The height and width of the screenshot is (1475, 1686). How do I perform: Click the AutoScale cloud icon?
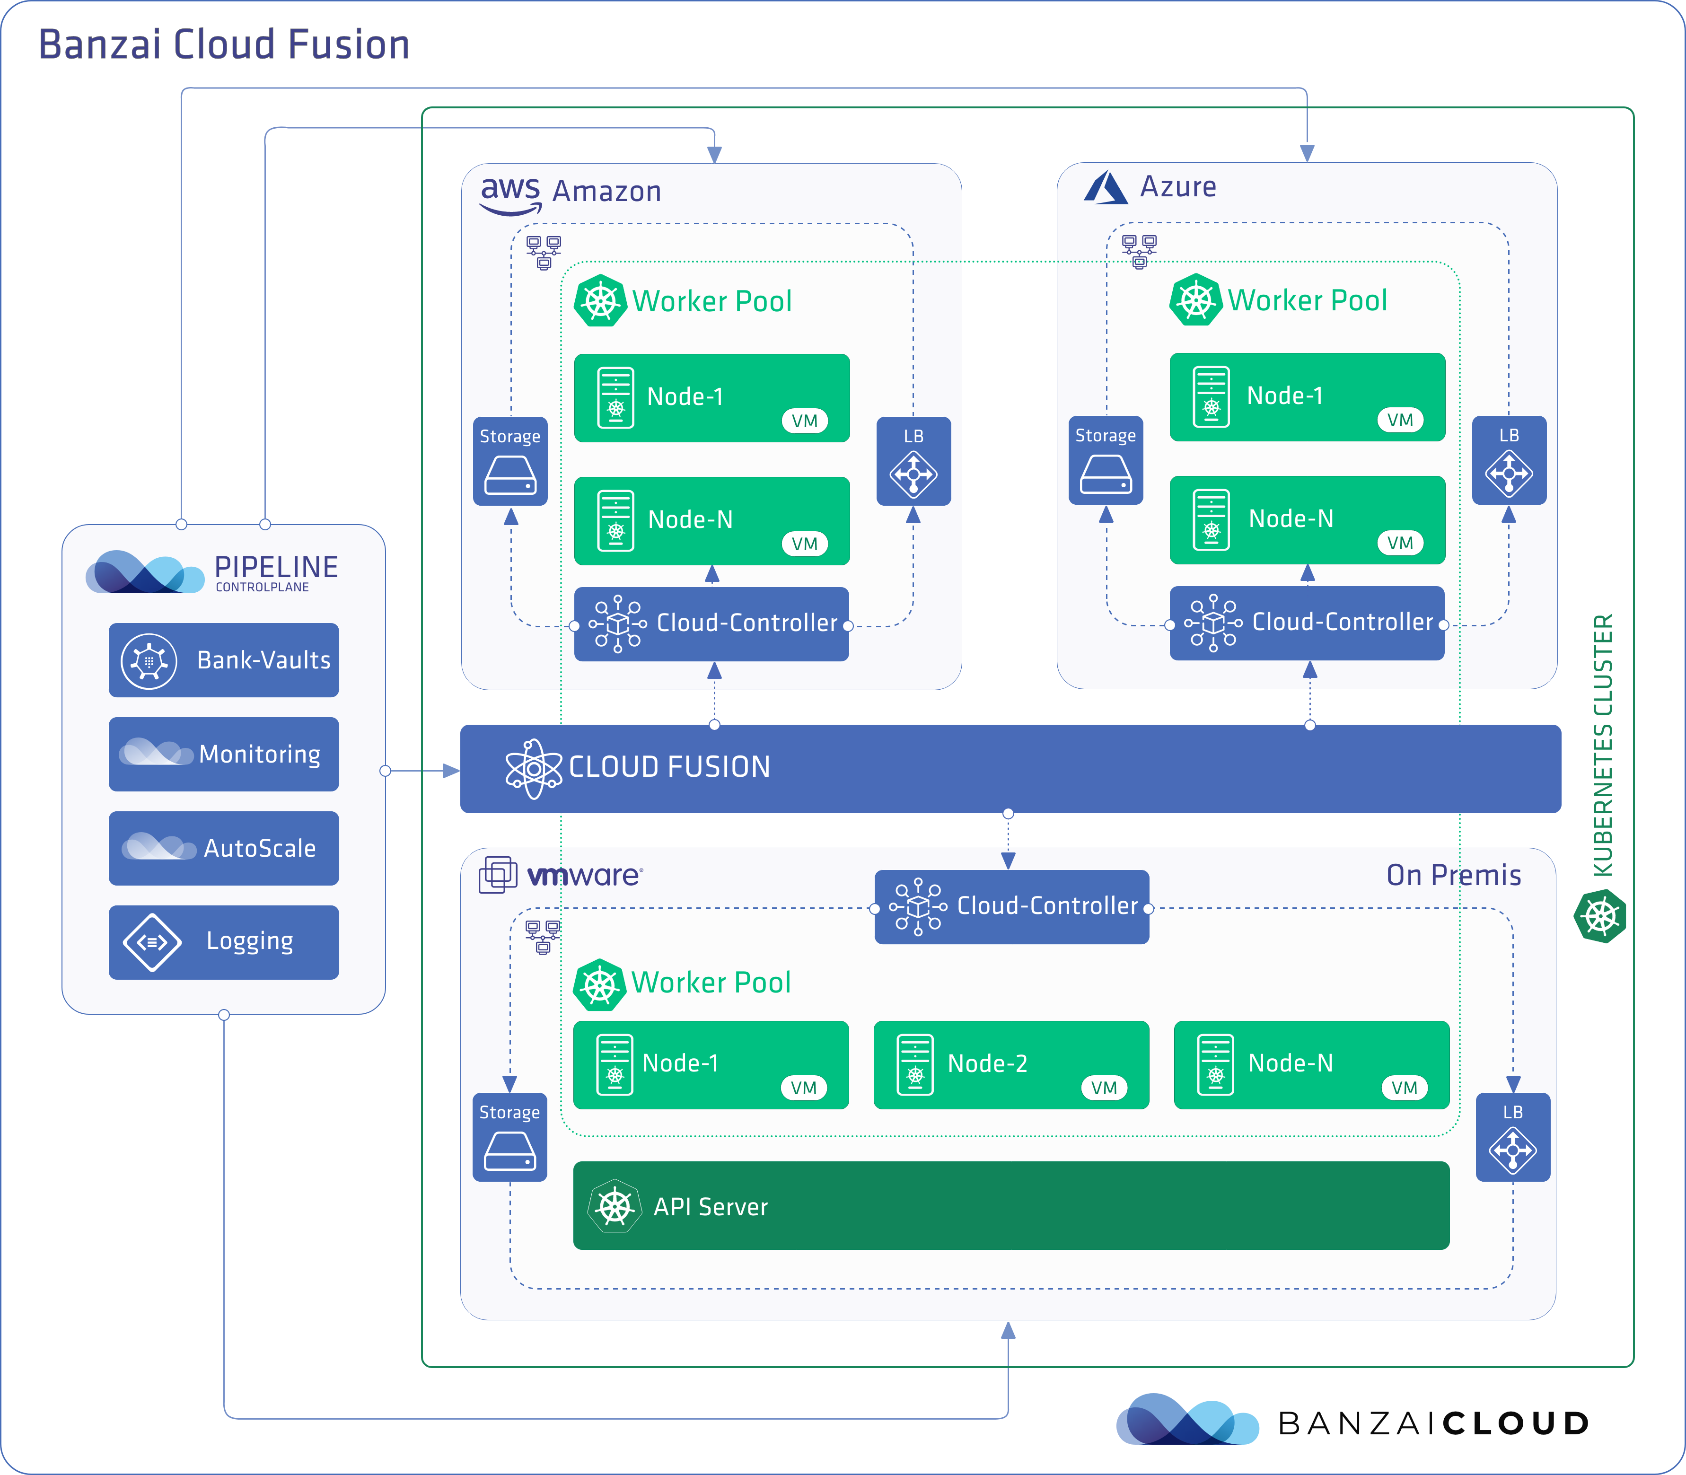click(159, 846)
